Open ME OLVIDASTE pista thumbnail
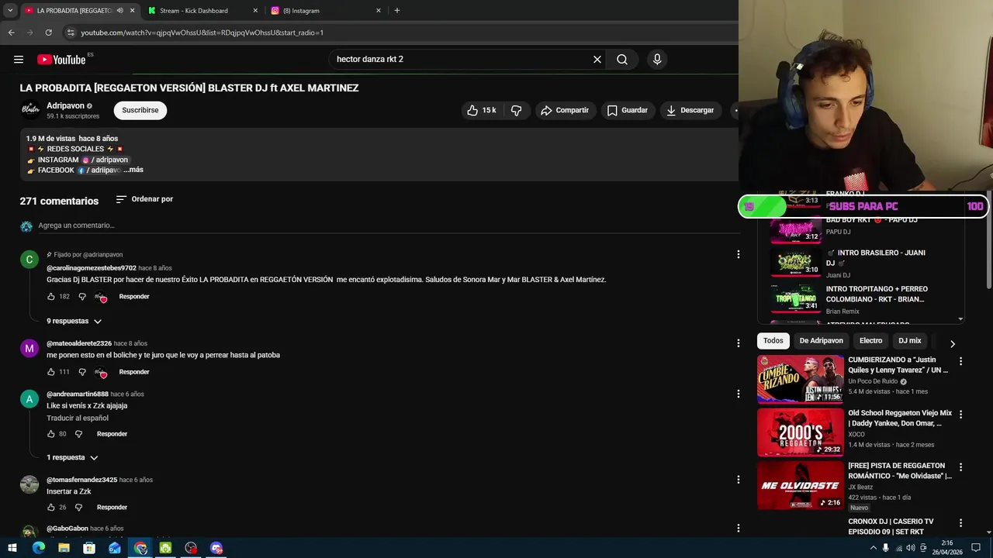993x558 pixels. click(x=800, y=485)
